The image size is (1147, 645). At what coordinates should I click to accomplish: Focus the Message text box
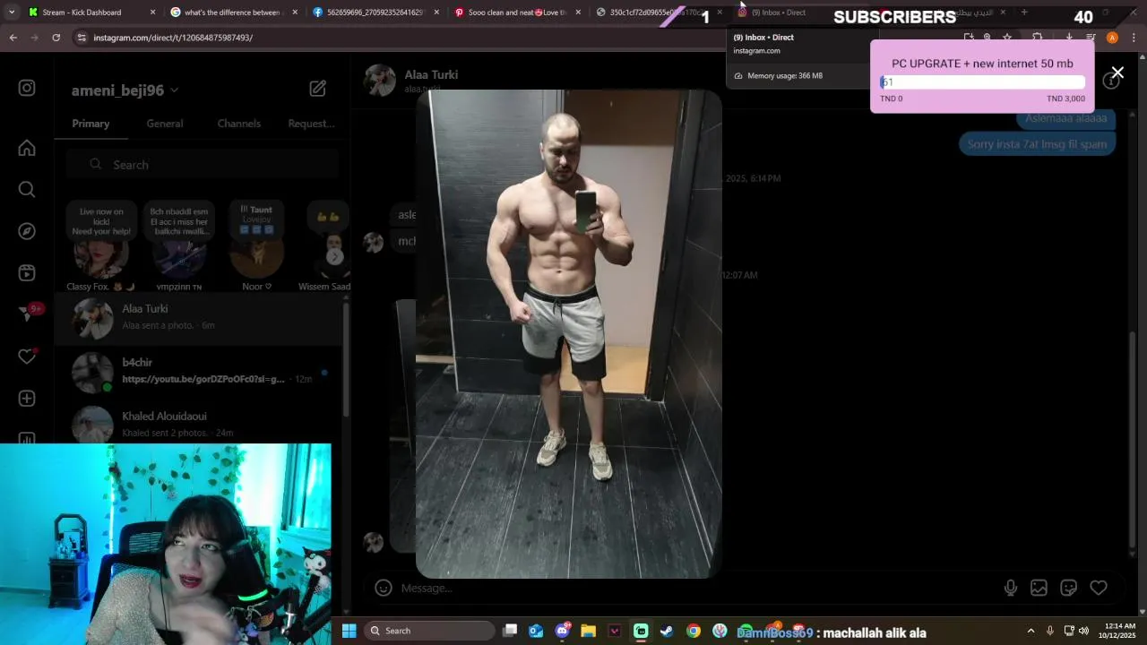click(x=694, y=588)
